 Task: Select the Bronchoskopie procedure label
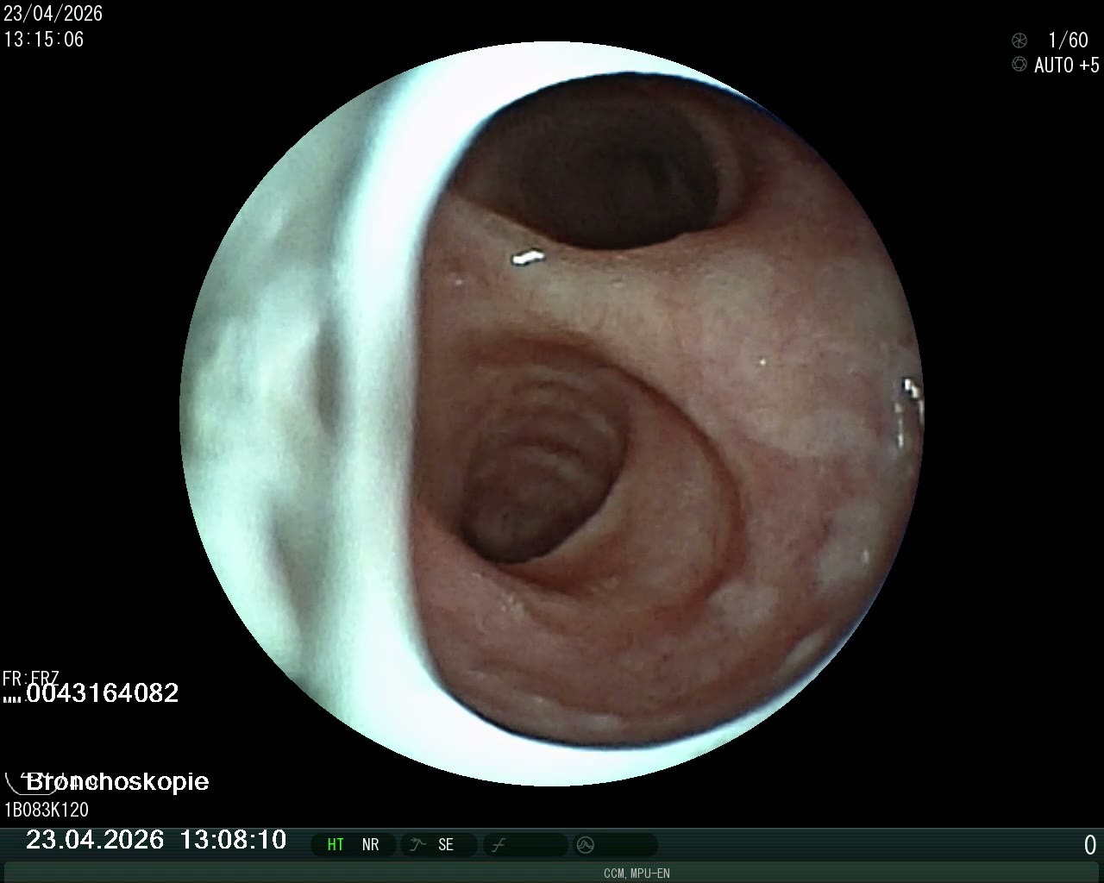tap(118, 782)
